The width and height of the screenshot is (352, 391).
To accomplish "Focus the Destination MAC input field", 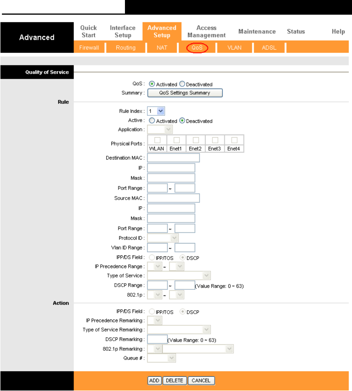I will [x=174, y=158].
